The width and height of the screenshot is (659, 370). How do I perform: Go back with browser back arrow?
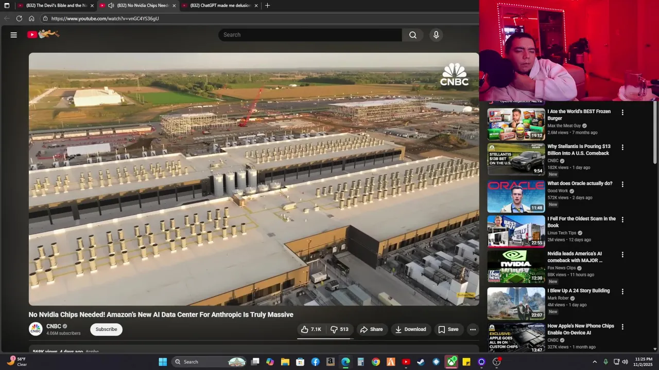(x=7, y=18)
